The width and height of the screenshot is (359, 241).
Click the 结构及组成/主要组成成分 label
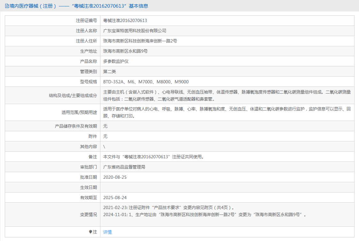[73, 95]
